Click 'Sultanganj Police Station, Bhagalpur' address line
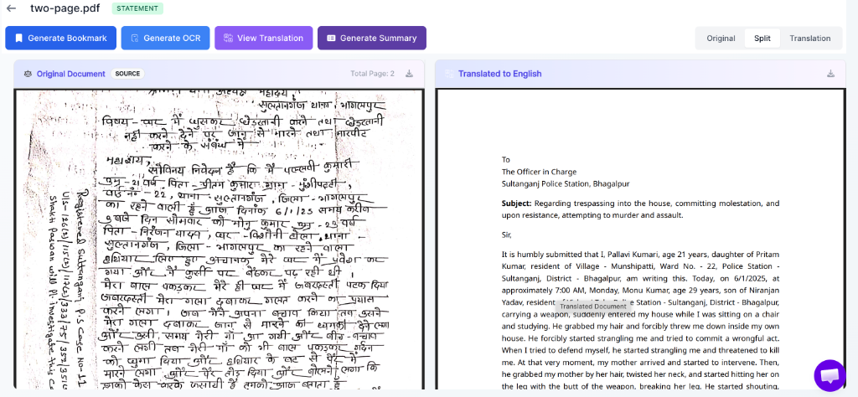 pos(566,183)
